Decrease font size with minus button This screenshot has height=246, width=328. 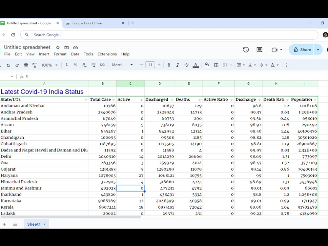pos(141,65)
